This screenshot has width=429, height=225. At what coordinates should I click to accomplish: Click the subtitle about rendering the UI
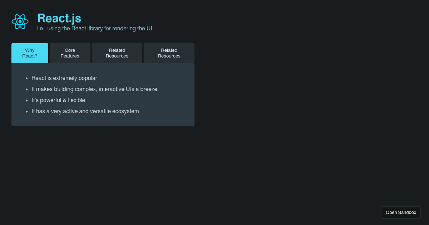pos(95,29)
